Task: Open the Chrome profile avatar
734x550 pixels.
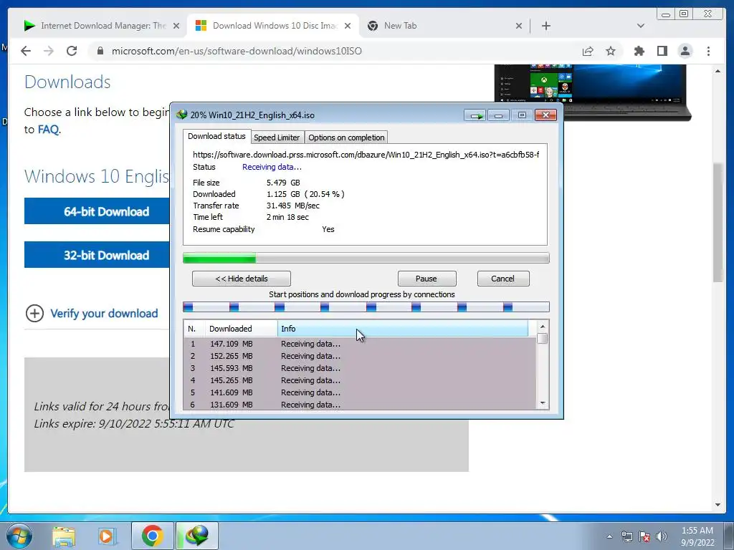Action: (x=685, y=51)
